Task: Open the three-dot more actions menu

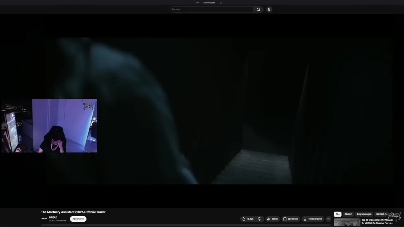Action: click(328, 219)
